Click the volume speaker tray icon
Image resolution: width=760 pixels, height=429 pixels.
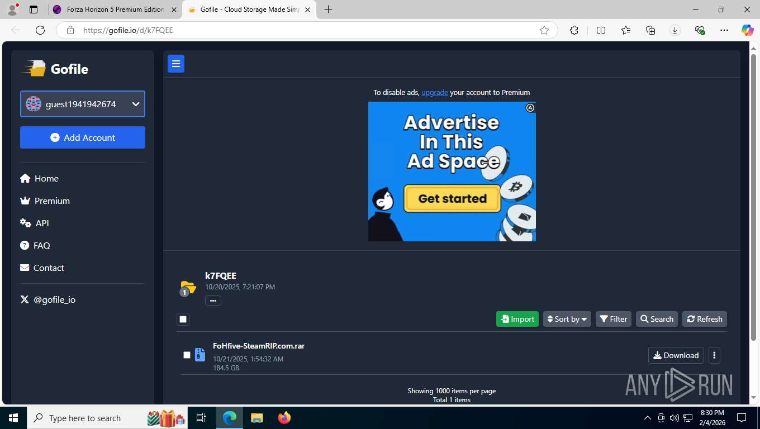[x=674, y=418]
